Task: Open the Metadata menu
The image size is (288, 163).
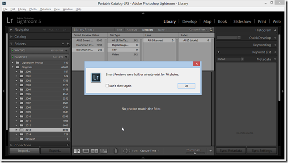Action: [x=45, y=9]
